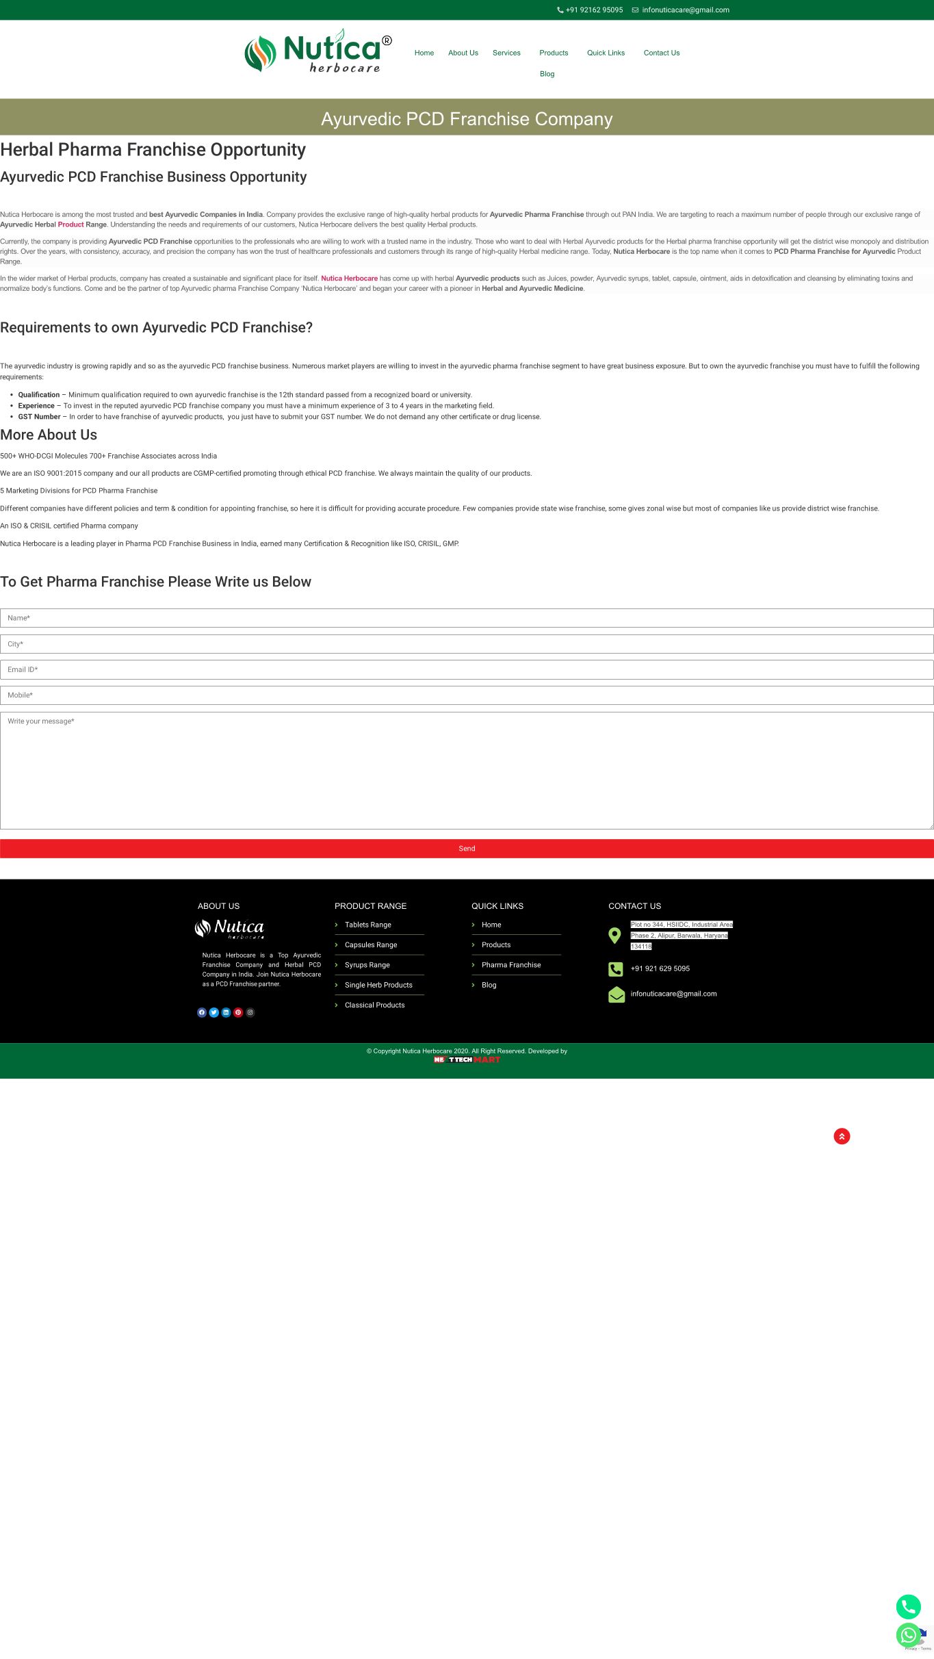Click the Write your message textarea
The image size is (934, 1659).
coord(467,770)
